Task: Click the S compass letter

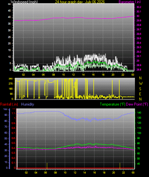Action: point(140,89)
